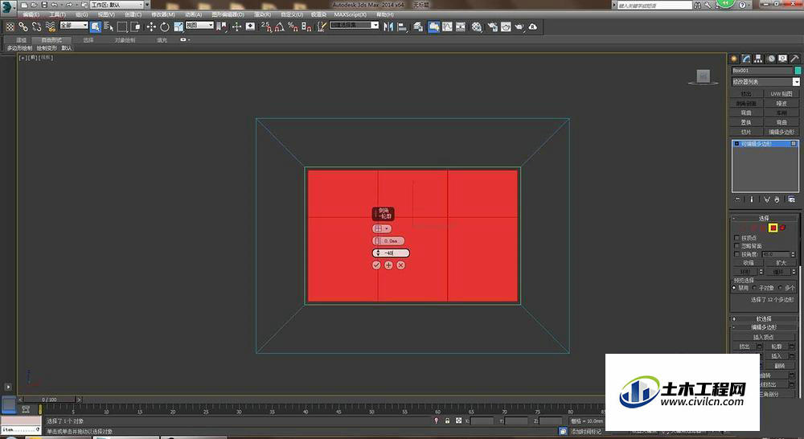Collapse the 编辑多边形 rollout
The height and width of the screenshot is (439, 804).
764,327
